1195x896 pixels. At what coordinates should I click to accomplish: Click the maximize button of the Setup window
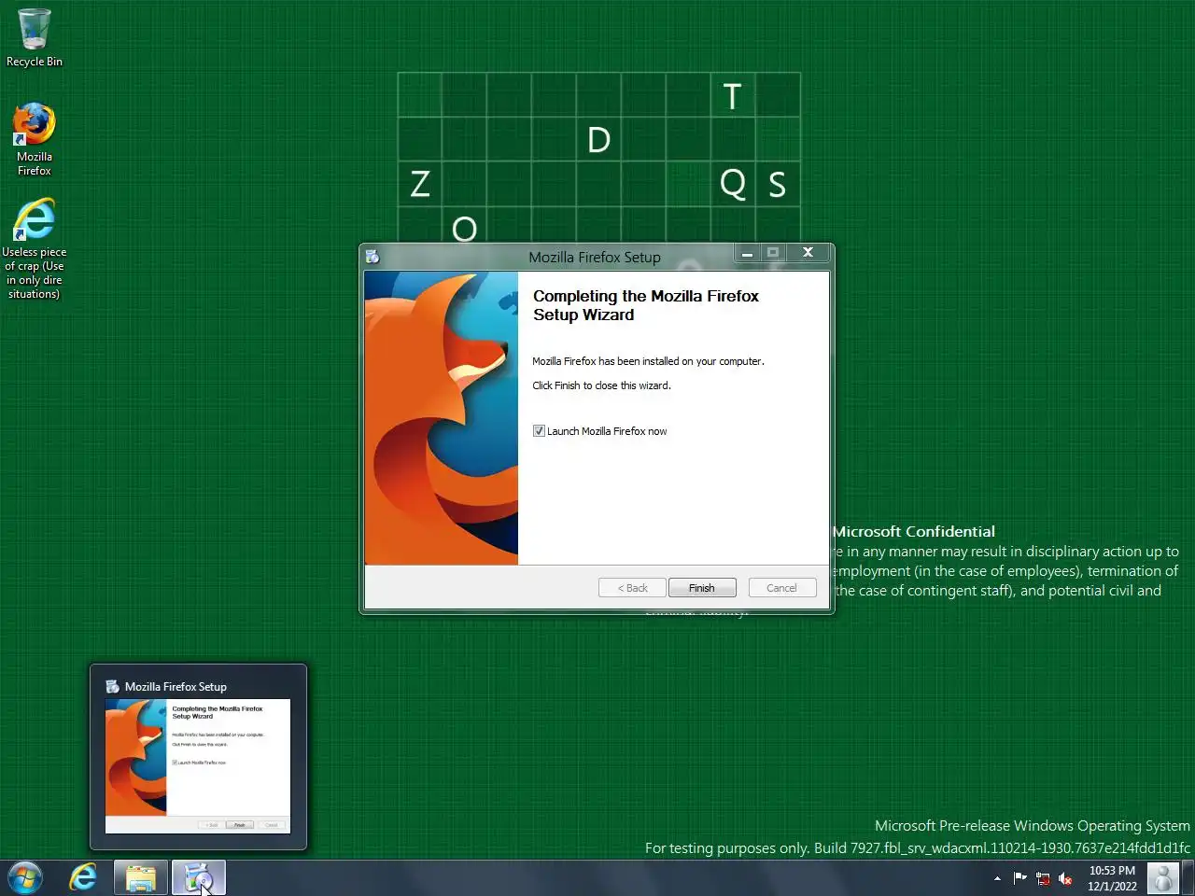click(773, 253)
